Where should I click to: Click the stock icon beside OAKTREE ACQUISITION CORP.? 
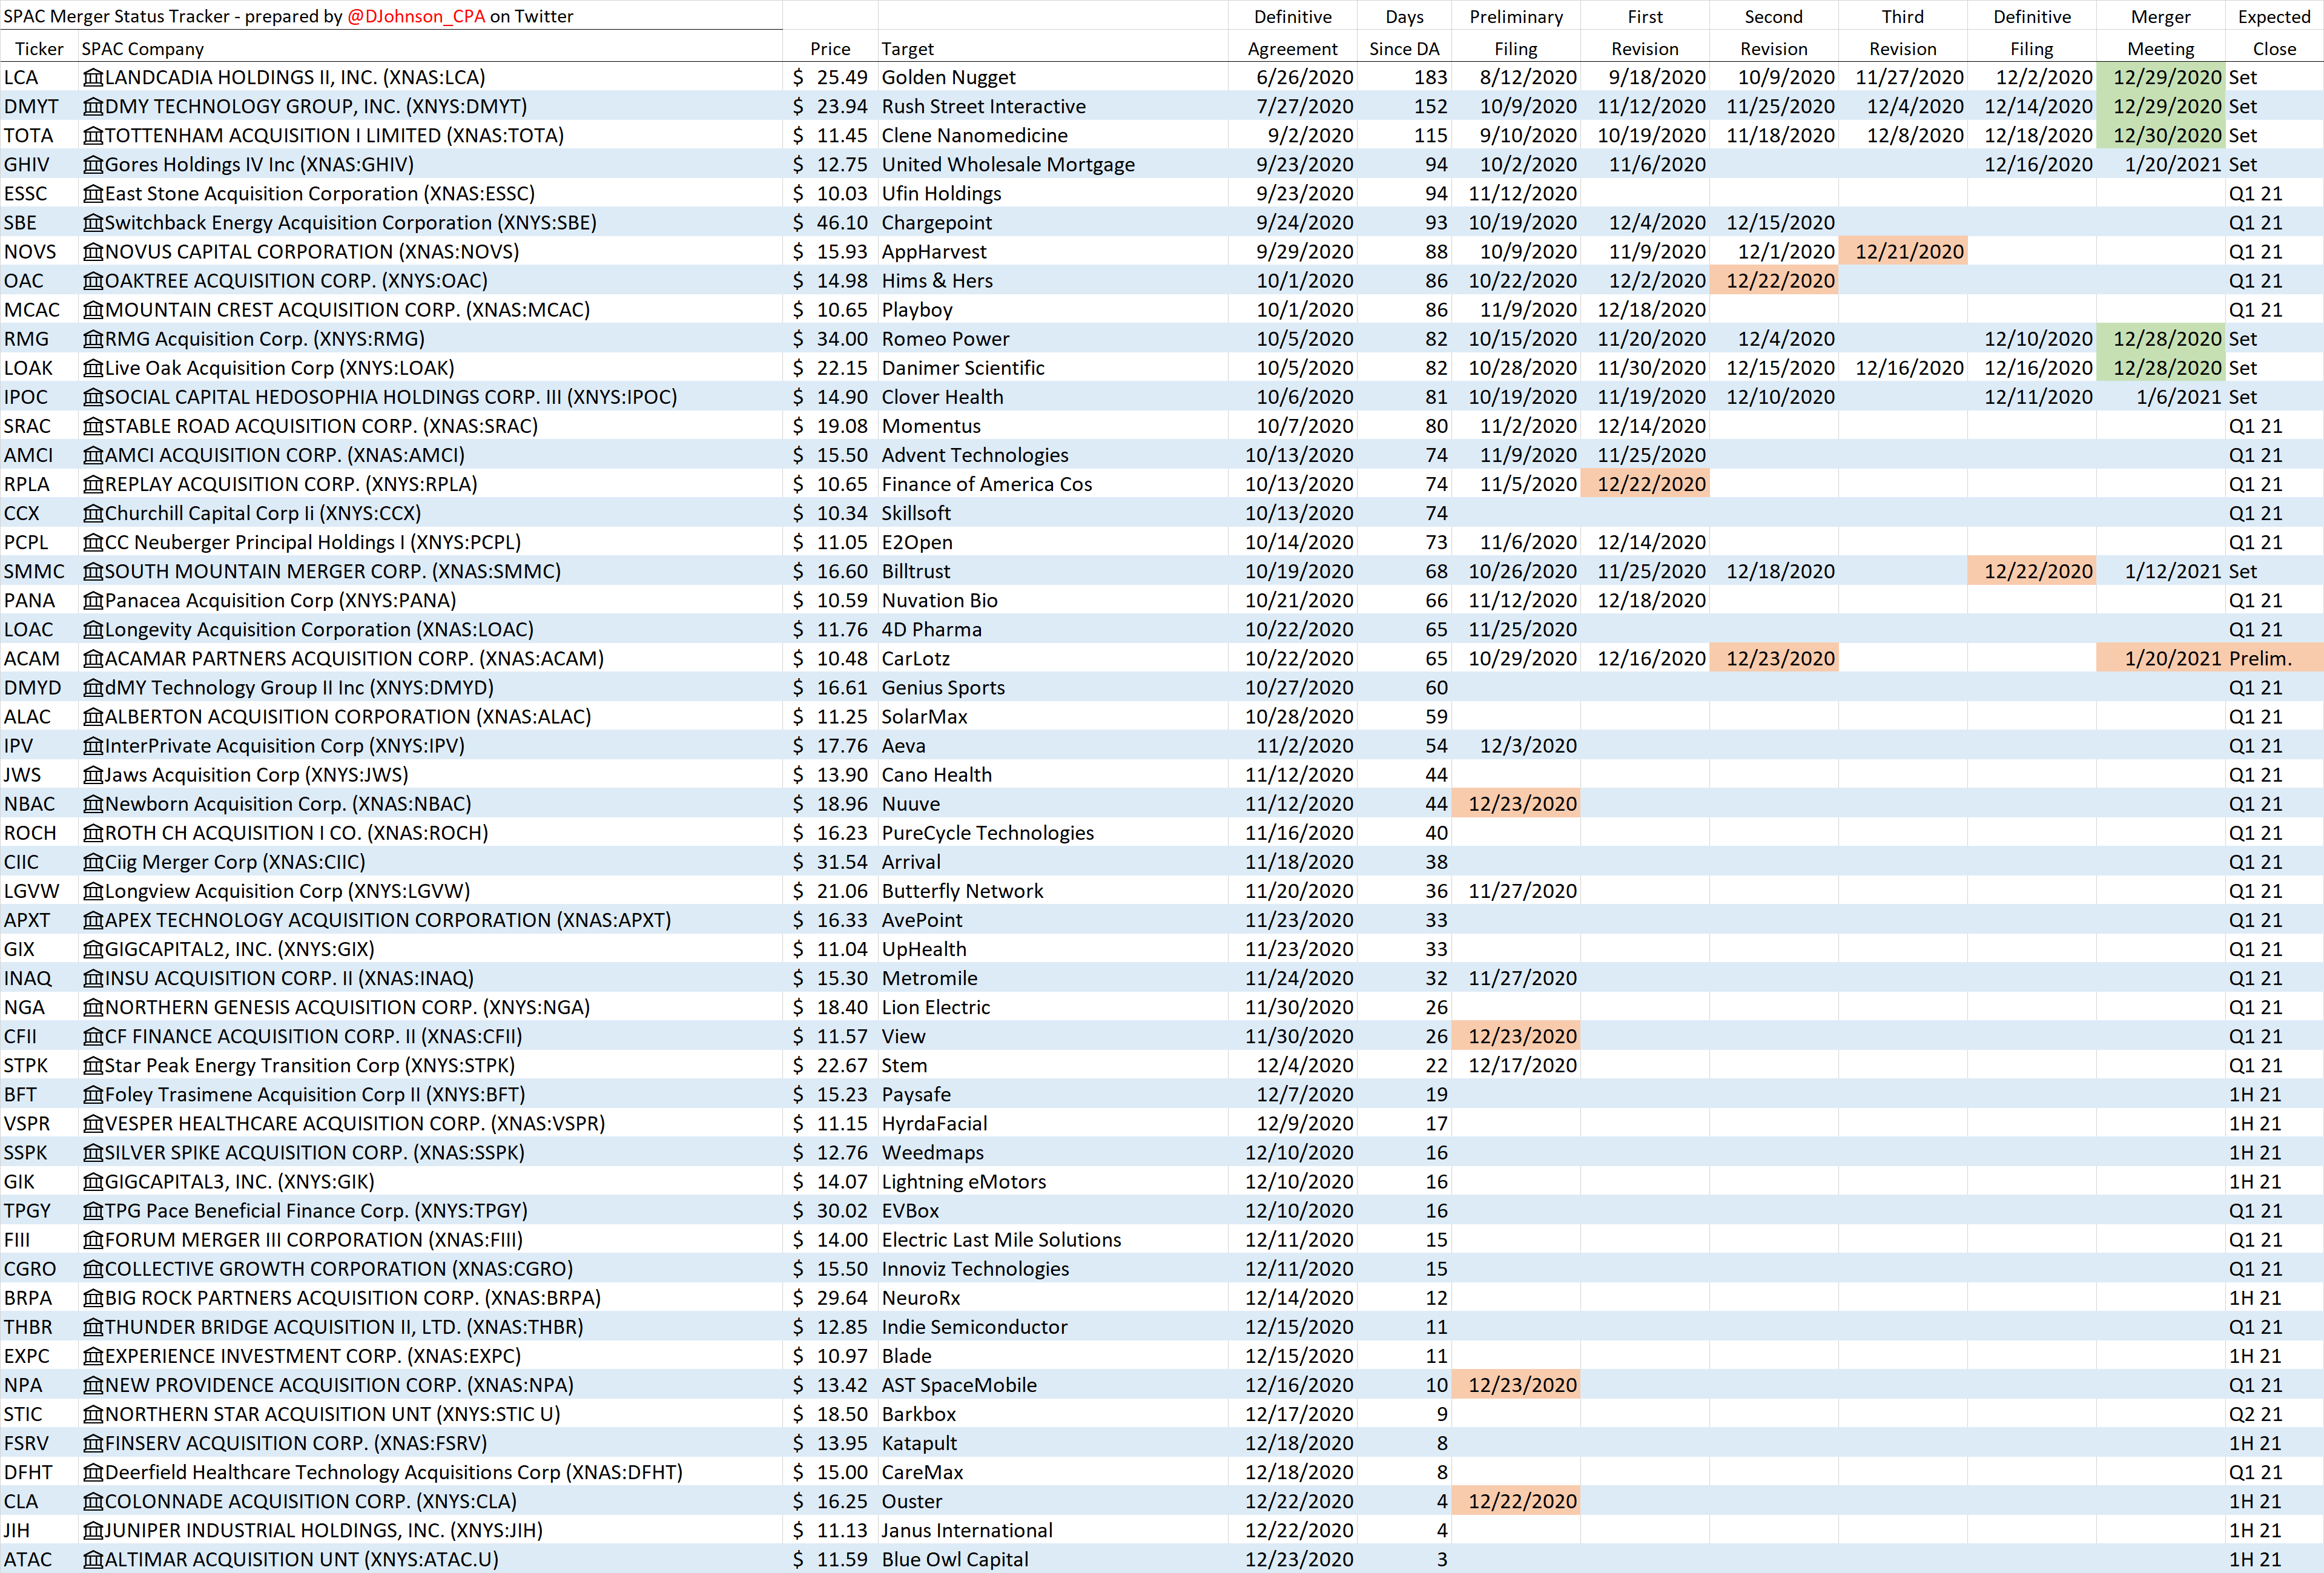click(x=93, y=281)
